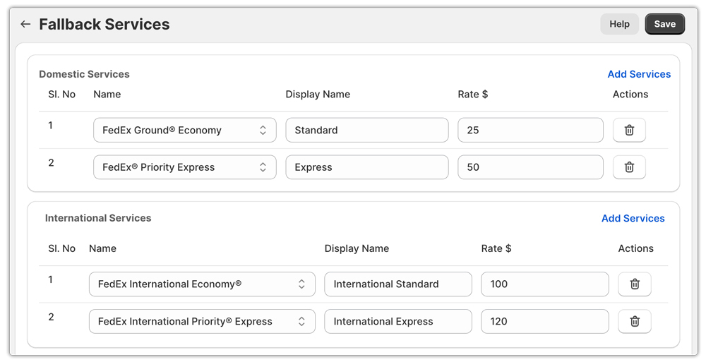Click Add Services for Domestic Services
This screenshot has height=362, width=706.
[x=639, y=74]
